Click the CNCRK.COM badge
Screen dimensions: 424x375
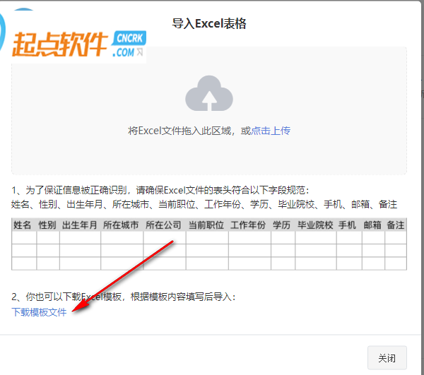tap(129, 44)
